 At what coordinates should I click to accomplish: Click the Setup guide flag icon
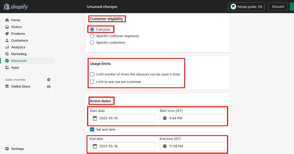(x=233, y=7)
